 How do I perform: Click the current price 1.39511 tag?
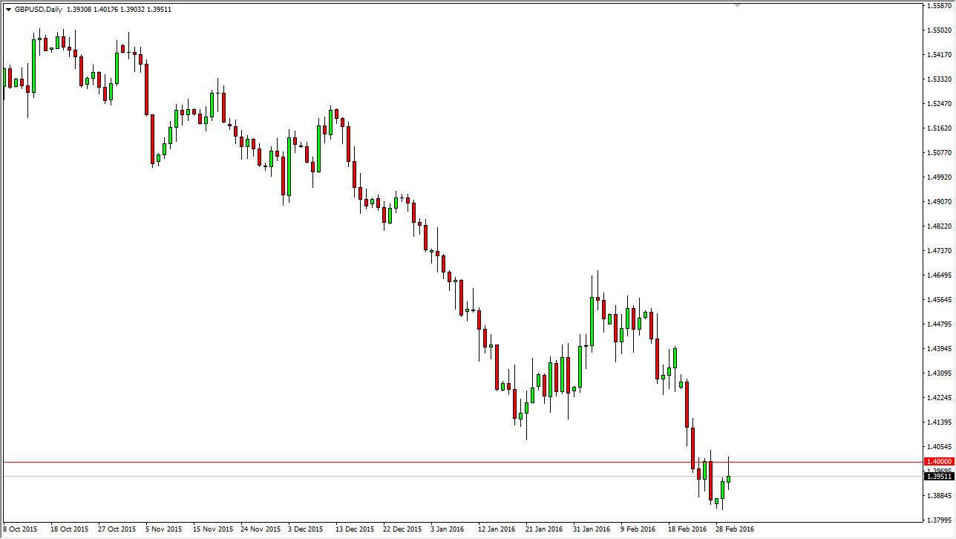(937, 477)
